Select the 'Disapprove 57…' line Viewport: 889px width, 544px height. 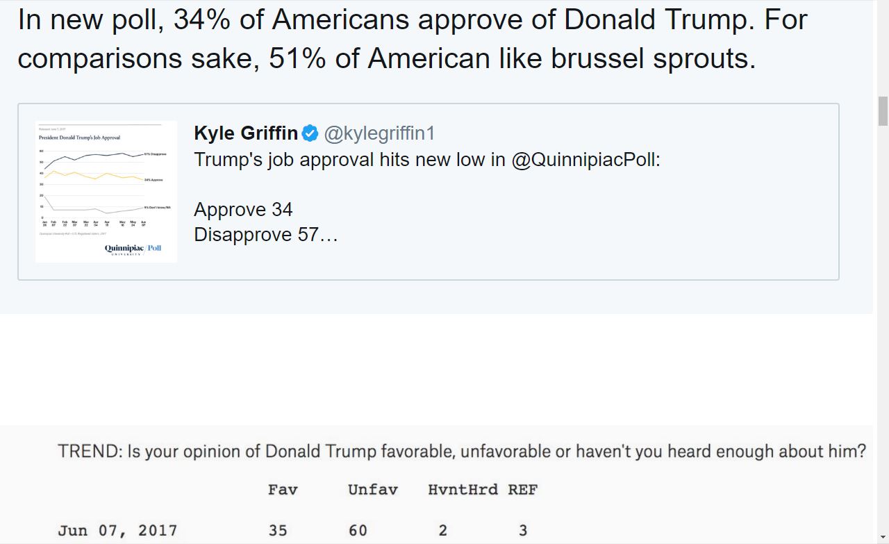click(x=266, y=235)
